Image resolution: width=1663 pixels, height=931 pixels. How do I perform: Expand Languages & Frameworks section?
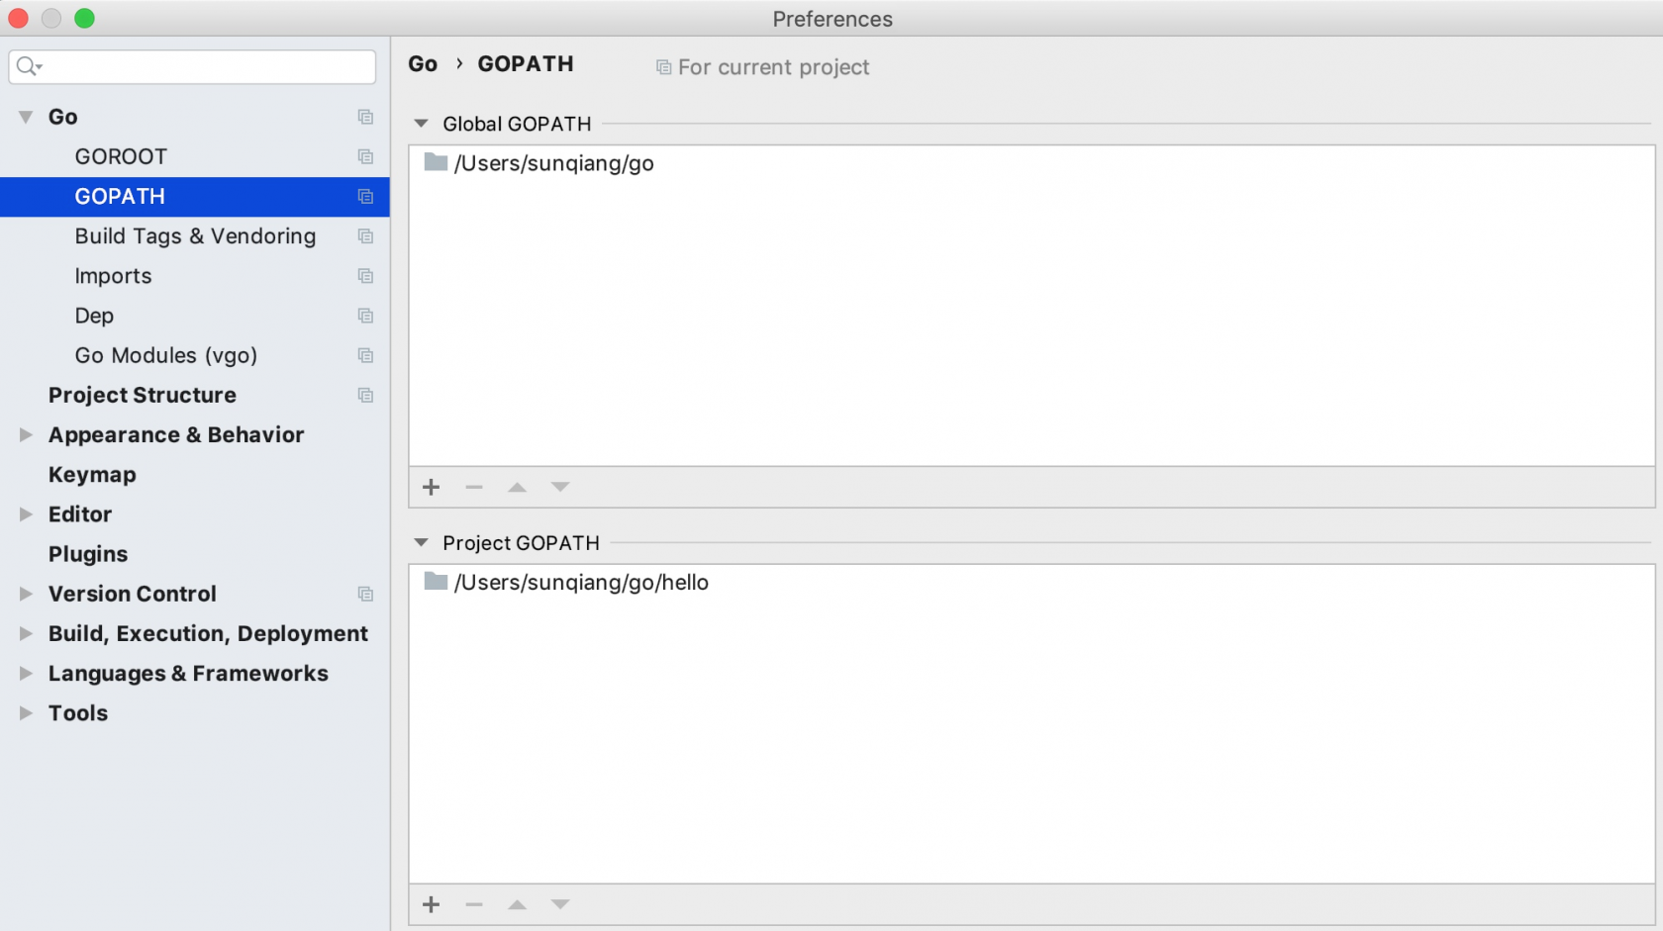click(26, 673)
